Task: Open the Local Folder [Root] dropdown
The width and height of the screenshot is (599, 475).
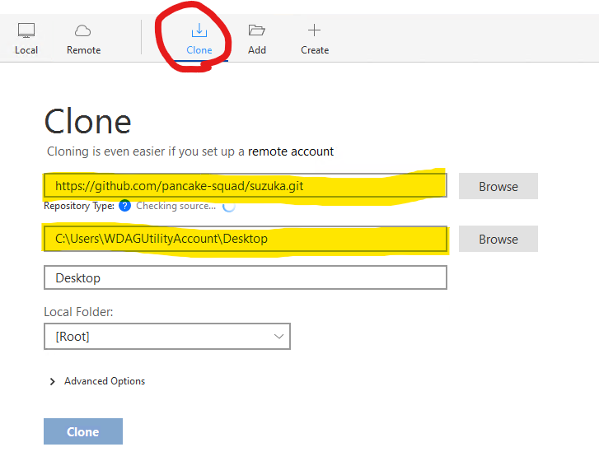Action: pyautogui.click(x=167, y=337)
